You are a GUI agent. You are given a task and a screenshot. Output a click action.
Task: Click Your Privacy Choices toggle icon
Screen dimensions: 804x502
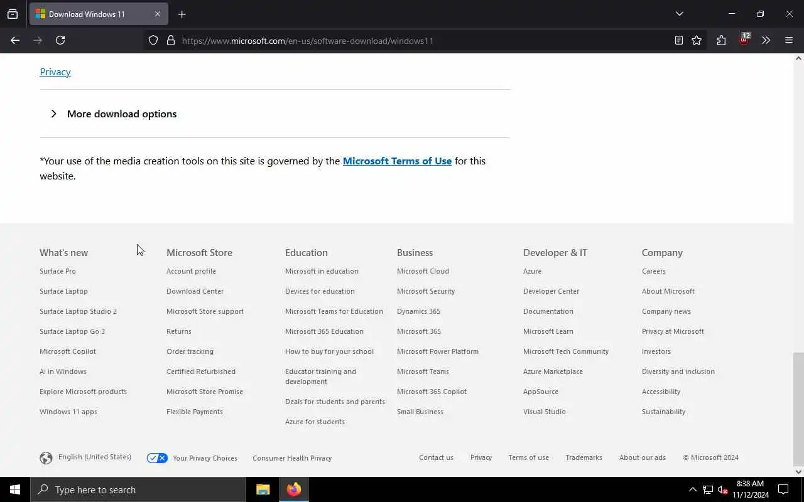click(x=157, y=458)
